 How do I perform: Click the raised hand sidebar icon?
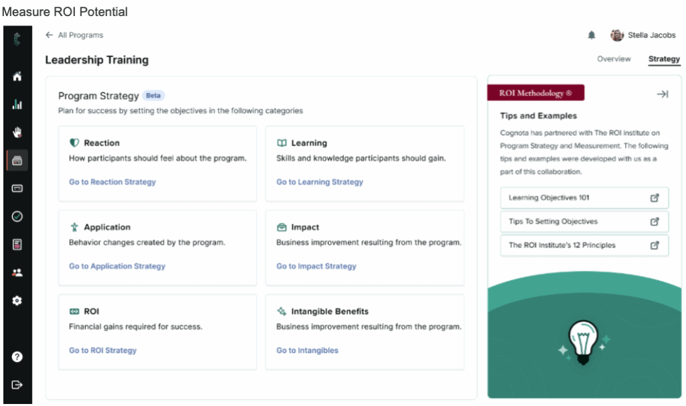17,132
